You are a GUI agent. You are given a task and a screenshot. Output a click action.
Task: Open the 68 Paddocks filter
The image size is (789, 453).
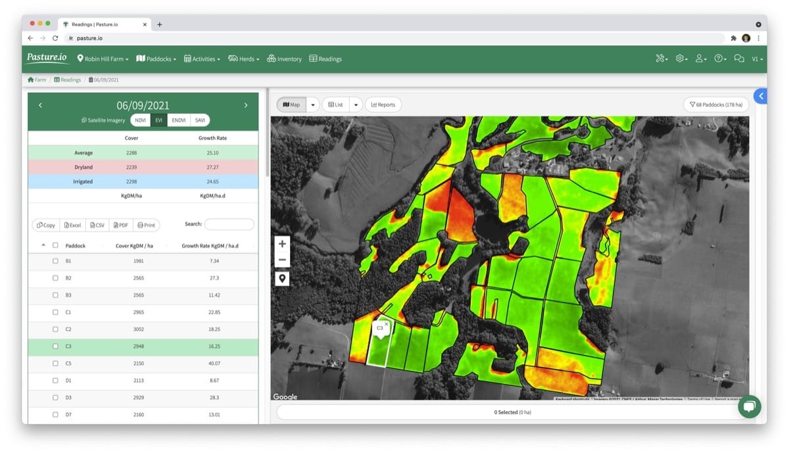716,105
